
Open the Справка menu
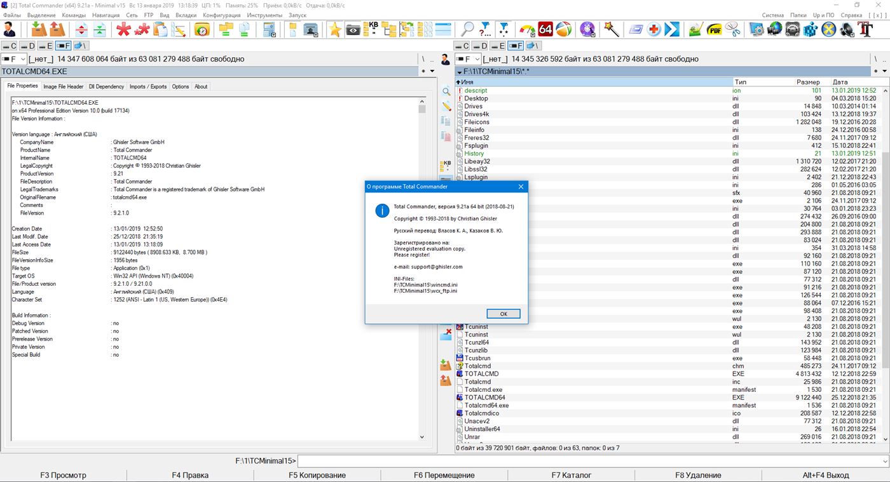[851, 15]
